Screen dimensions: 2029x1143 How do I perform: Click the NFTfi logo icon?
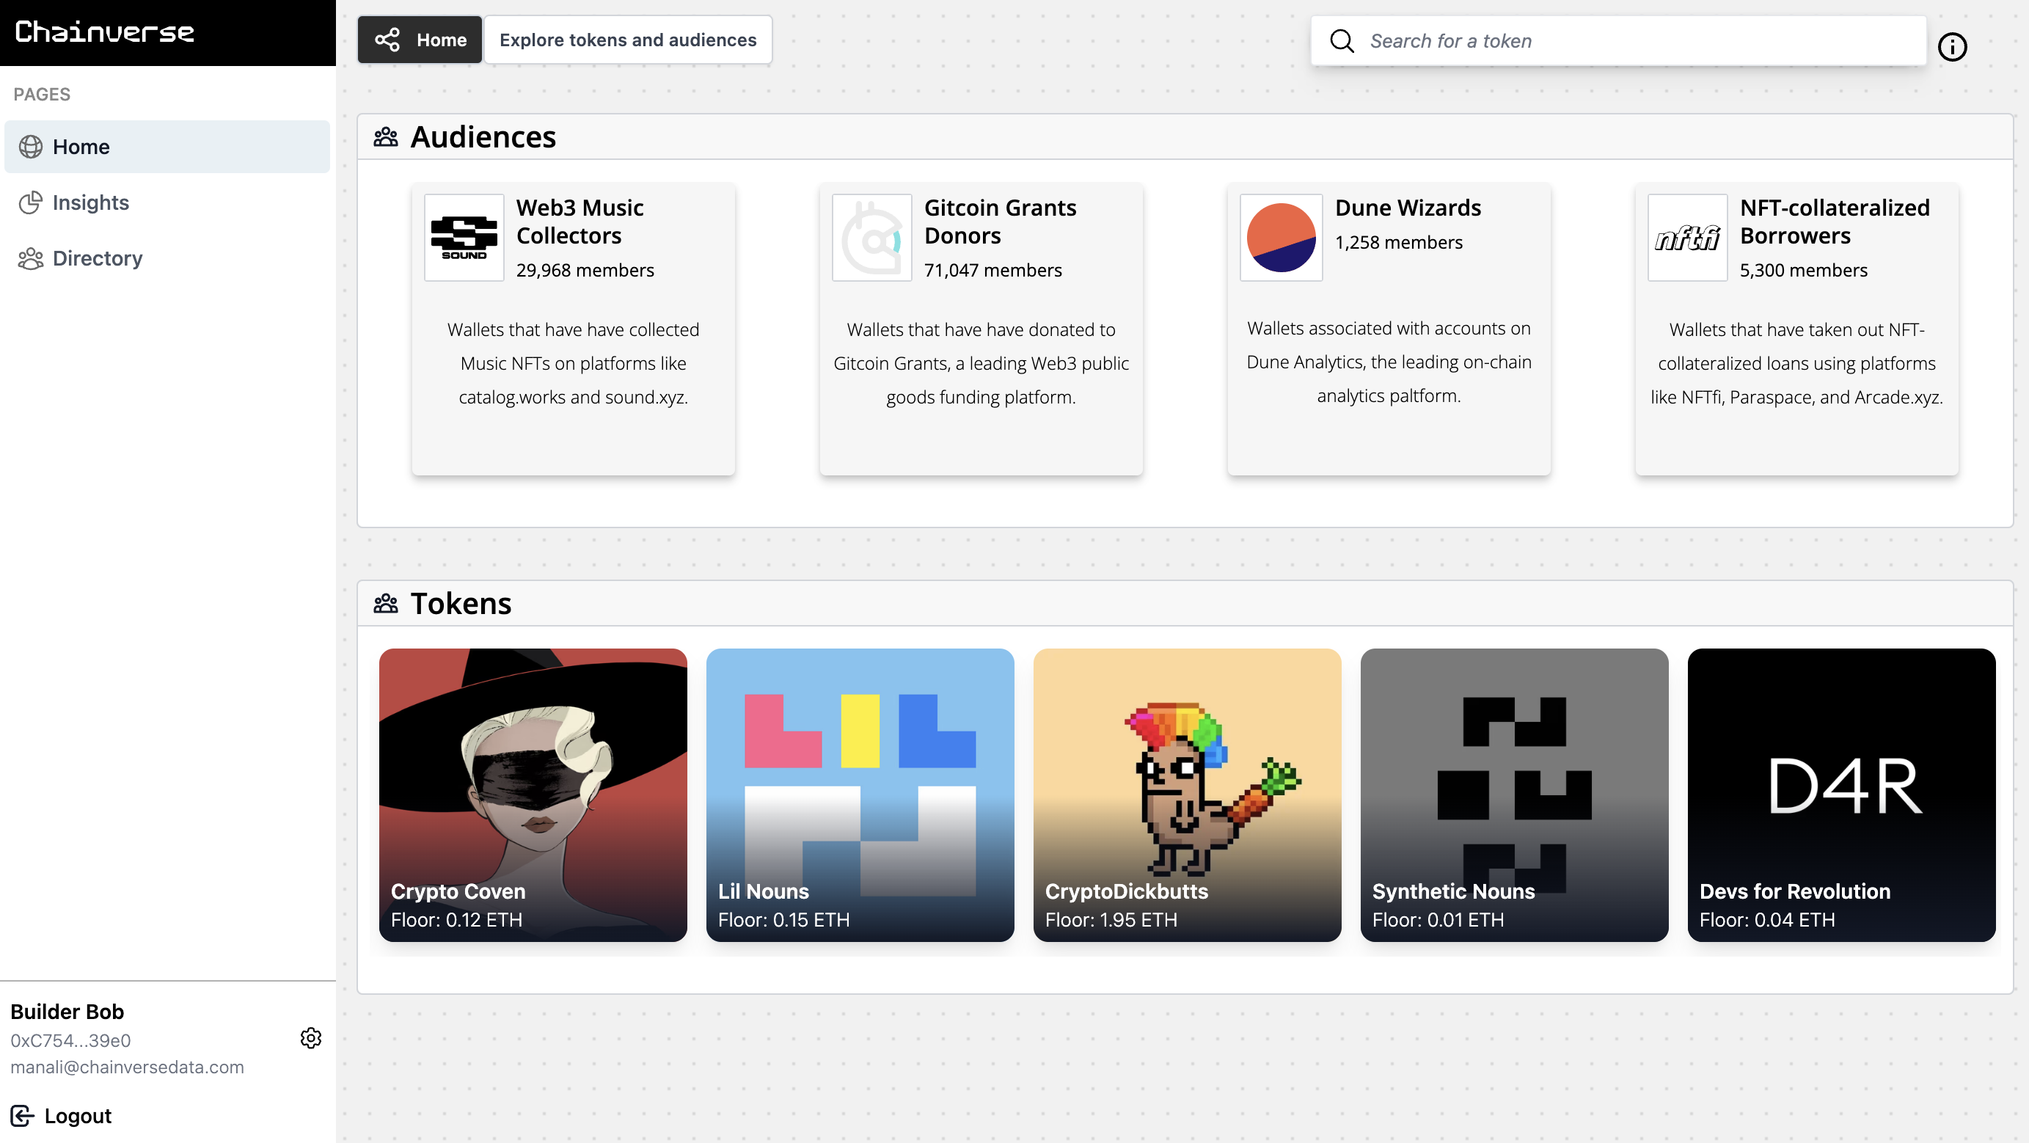pyautogui.click(x=1688, y=237)
